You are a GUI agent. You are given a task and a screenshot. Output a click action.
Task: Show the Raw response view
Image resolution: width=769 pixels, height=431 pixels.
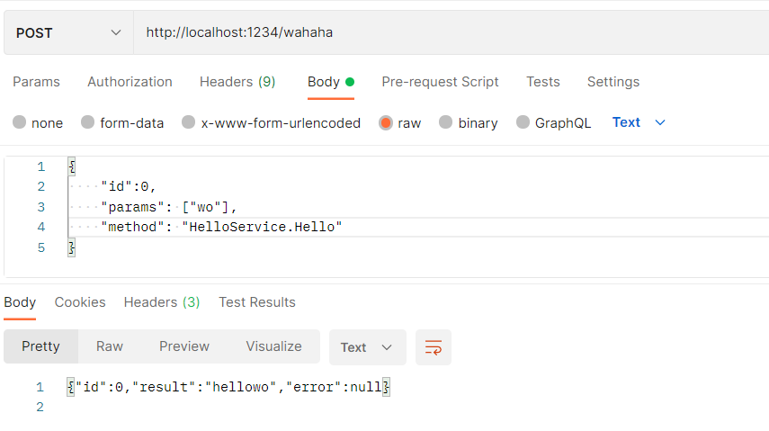110,346
